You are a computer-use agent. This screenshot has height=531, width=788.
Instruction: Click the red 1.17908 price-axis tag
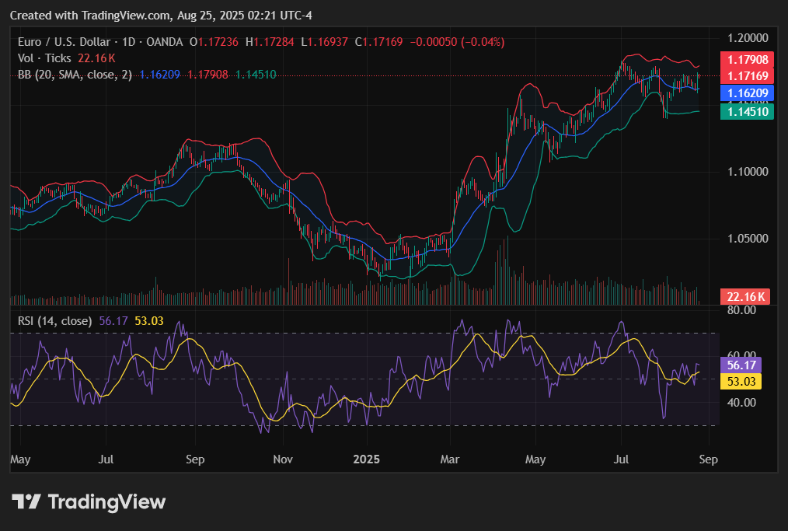[x=748, y=59]
